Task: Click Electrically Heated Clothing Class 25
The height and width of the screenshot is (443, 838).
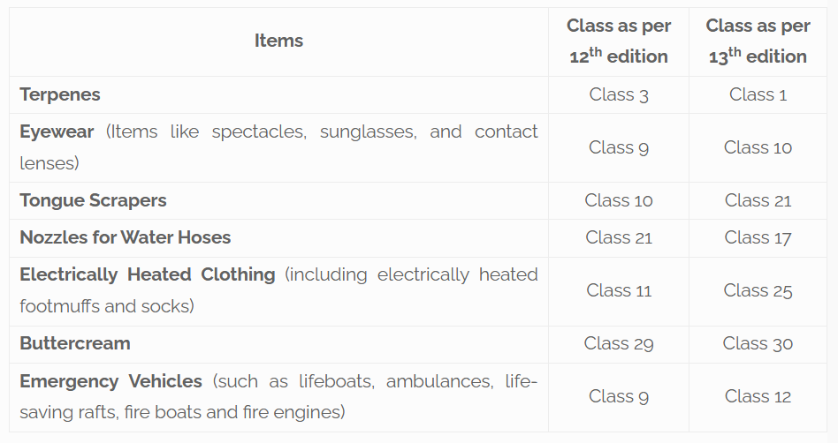Action: (x=758, y=290)
